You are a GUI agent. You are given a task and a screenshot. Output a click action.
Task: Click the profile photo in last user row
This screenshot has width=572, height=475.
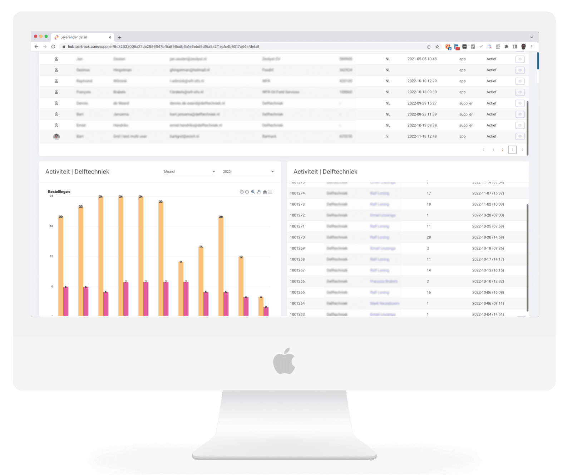56,136
